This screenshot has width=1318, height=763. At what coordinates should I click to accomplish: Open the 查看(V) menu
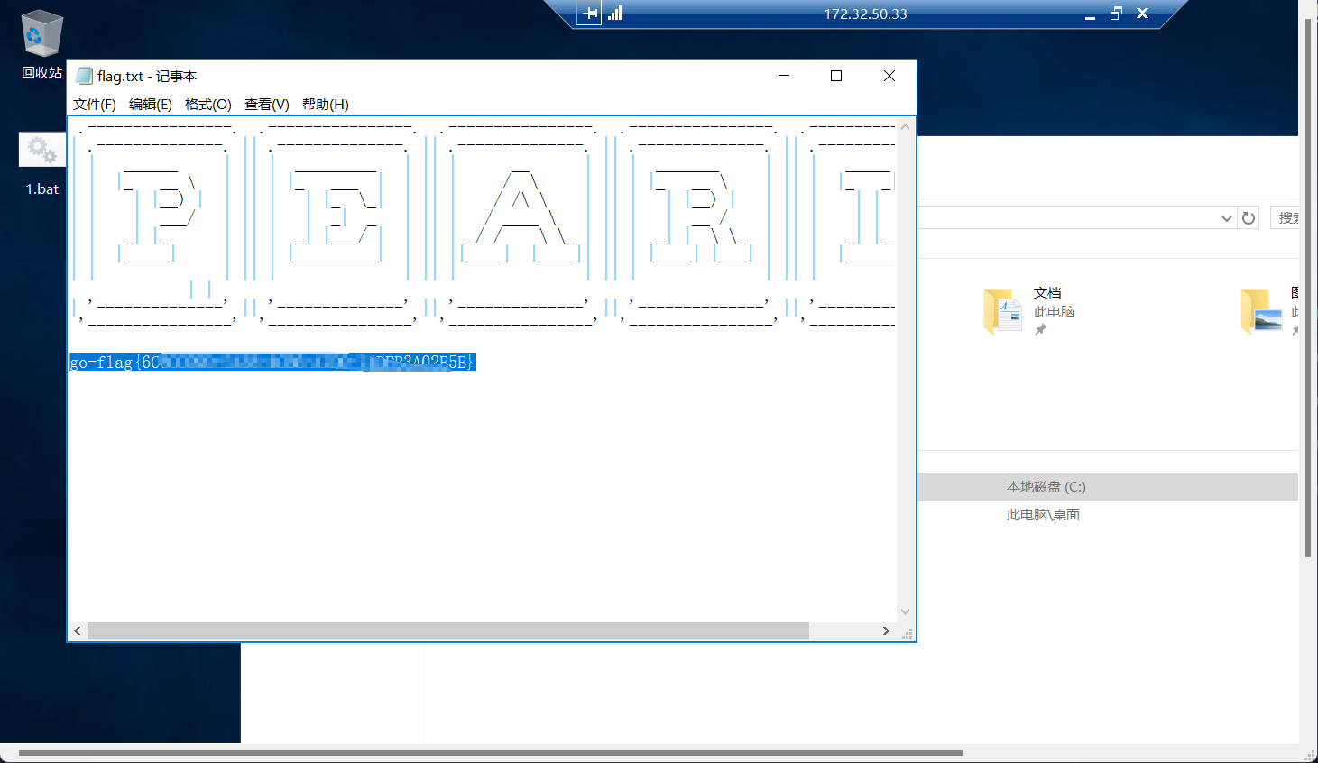click(x=267, y=105)
